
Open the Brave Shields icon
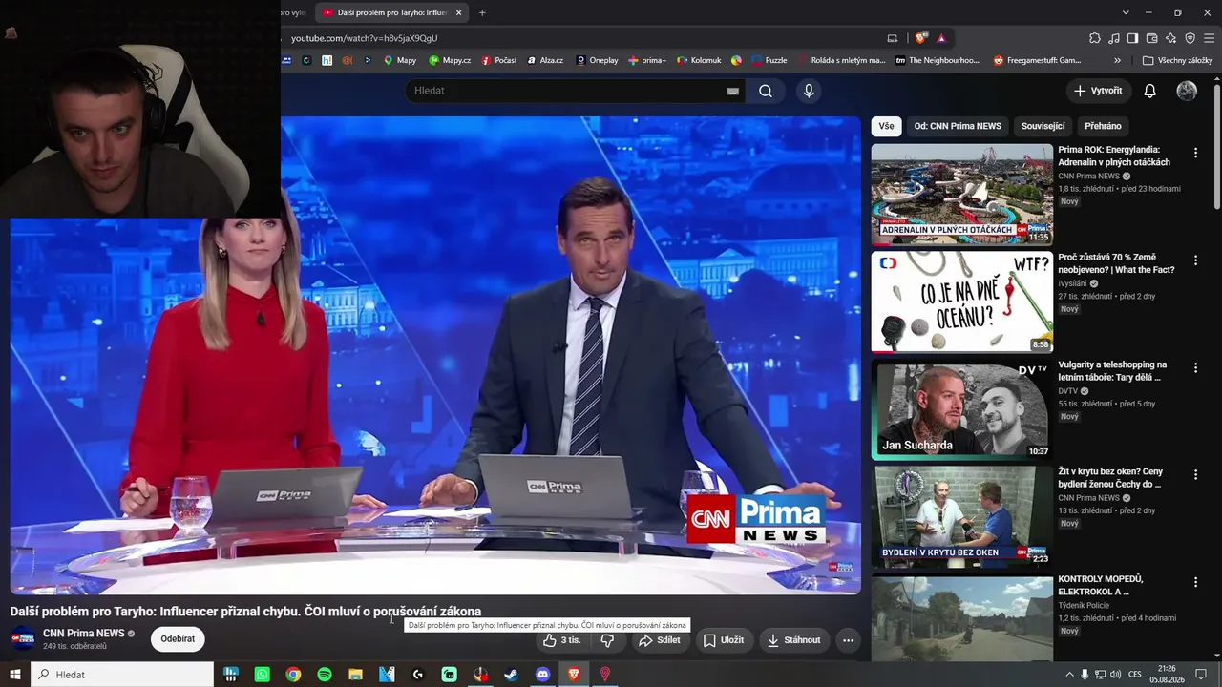click(921, 38)
